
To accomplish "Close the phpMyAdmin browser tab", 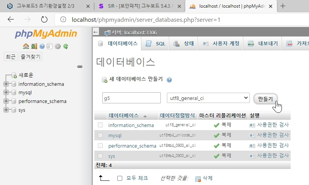I will point(271,6).
